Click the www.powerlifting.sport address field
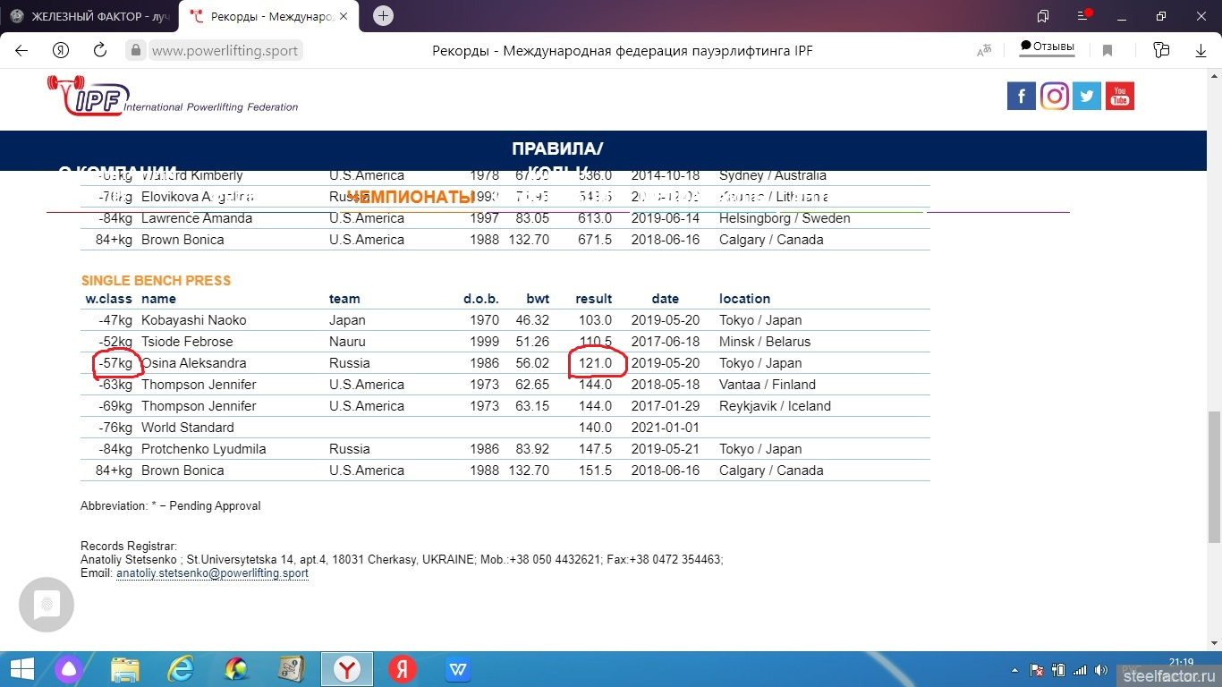The height and width of the screenshot is (687, 1222). pyautogui.click(x=225, y=51)
